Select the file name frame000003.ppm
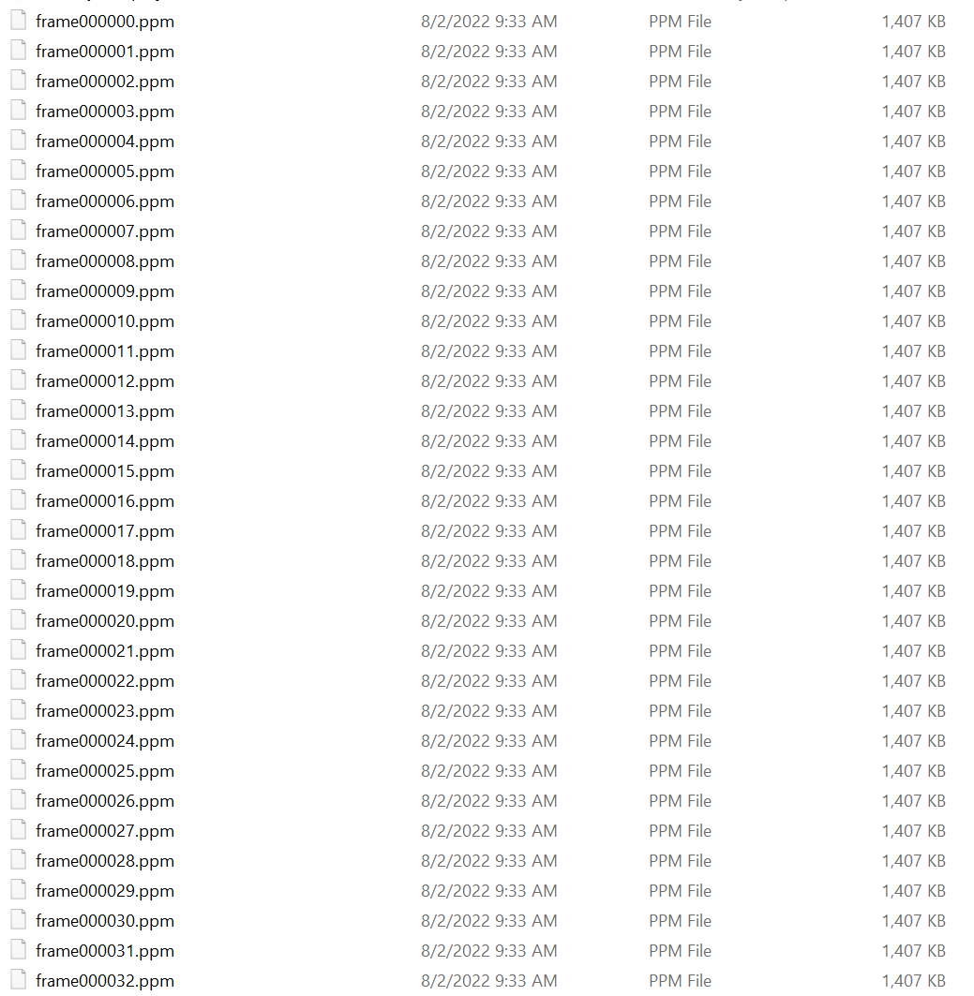 point(105,111)
